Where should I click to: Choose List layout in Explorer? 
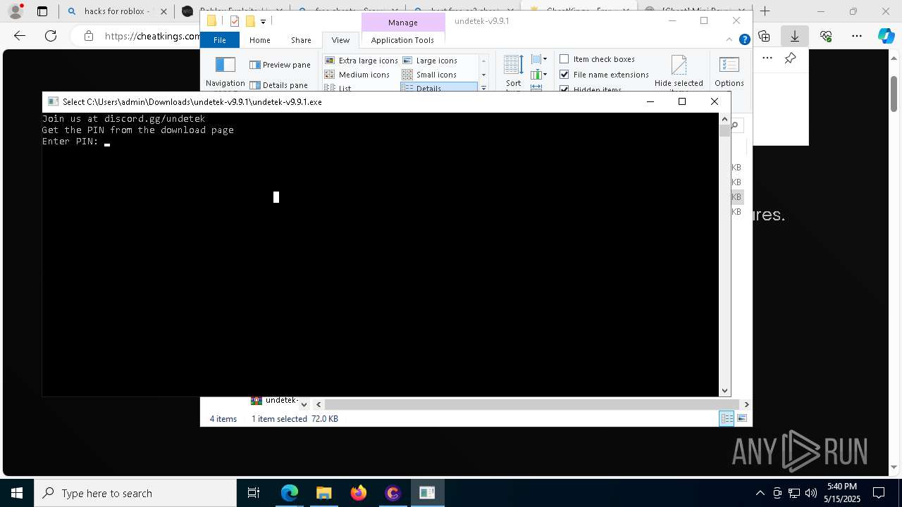coord(338,88)
